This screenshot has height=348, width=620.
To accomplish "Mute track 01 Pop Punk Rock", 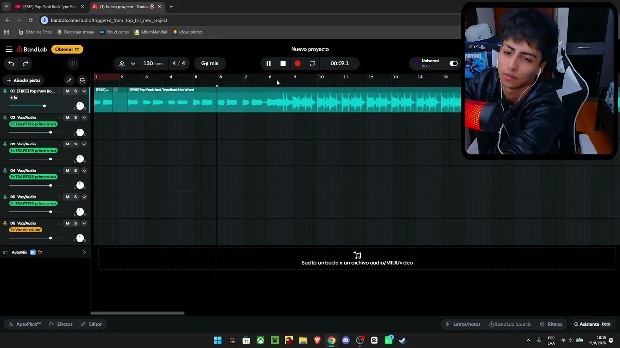I will click(x=67, y=91).
